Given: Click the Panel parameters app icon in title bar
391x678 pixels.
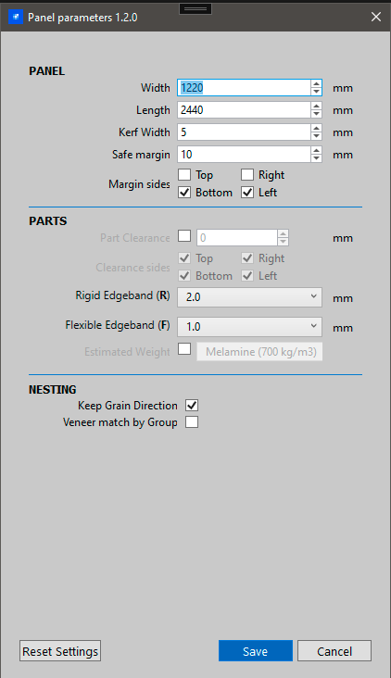Looking at the screenshot, I should coord(16,18).
